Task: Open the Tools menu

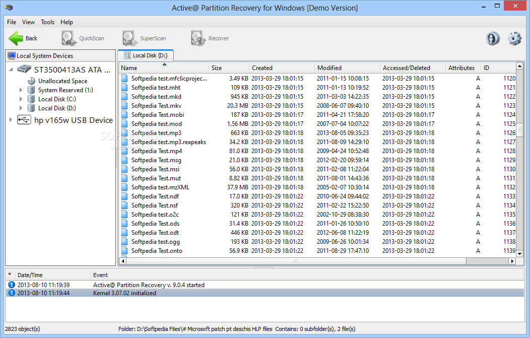Action: [48, 22]
